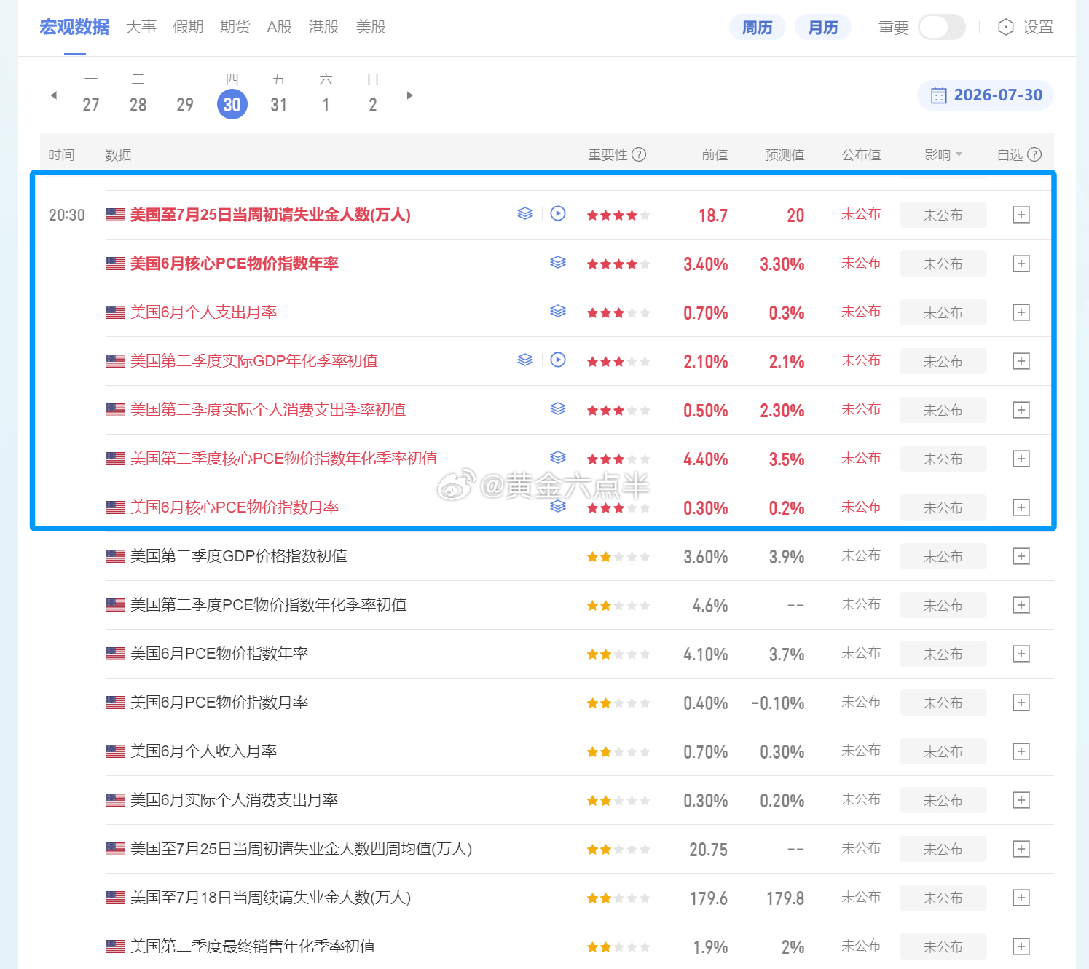Add 美国6月PCE物价指数月率 to watchlist

point(1021,703)
